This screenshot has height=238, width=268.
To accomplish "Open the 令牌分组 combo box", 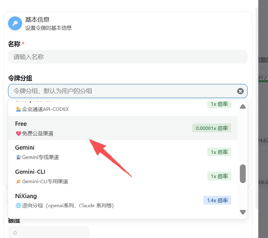I will click(x=121, y=91).
